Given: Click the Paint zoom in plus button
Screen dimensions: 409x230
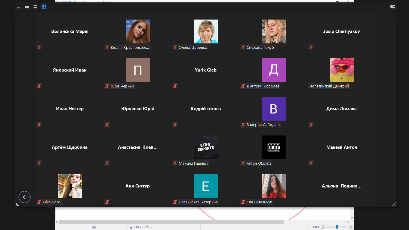Looking at the screenshot, I should pos(351,227).
